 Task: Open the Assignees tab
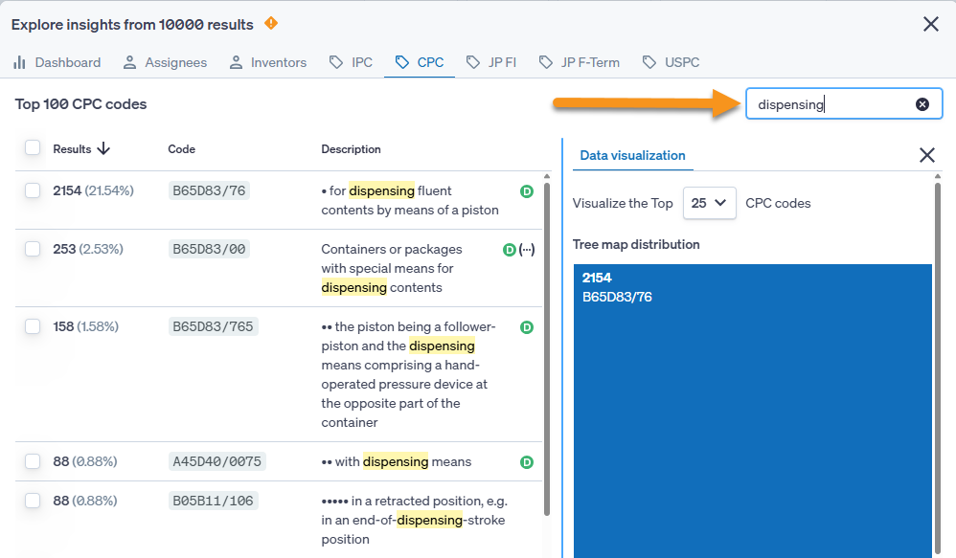point(165,62)
